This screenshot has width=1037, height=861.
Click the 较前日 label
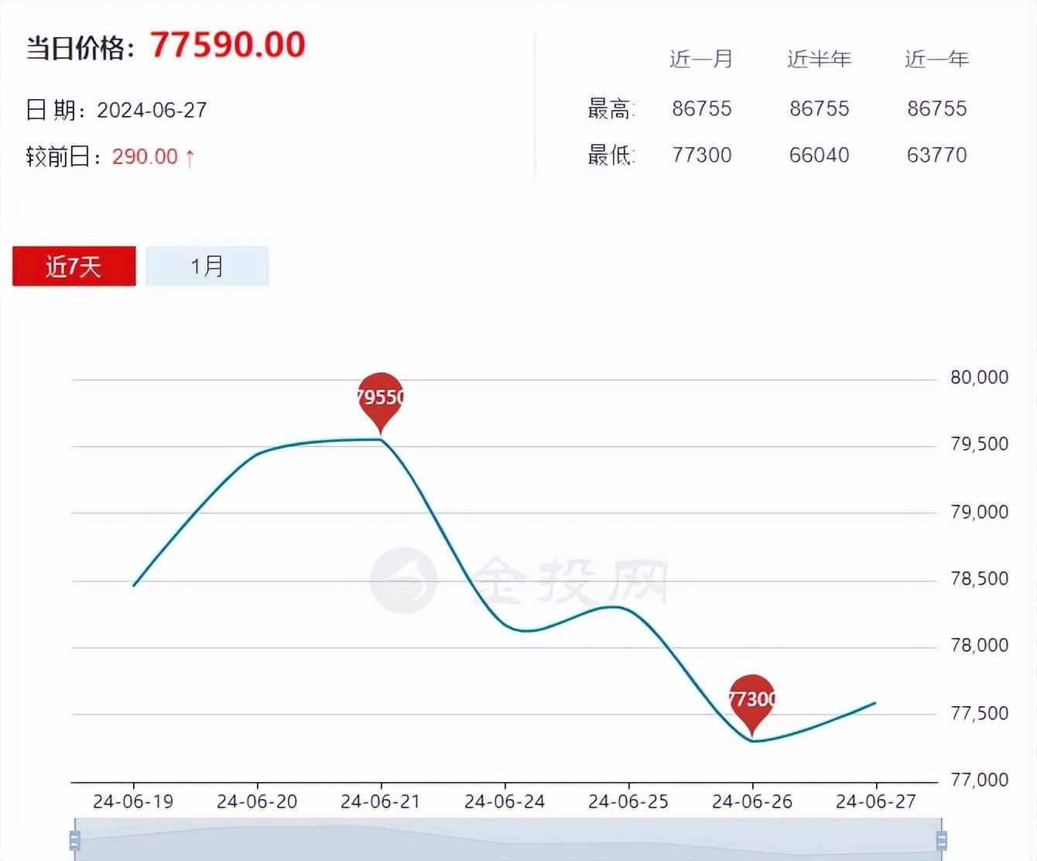coord(64,156)
